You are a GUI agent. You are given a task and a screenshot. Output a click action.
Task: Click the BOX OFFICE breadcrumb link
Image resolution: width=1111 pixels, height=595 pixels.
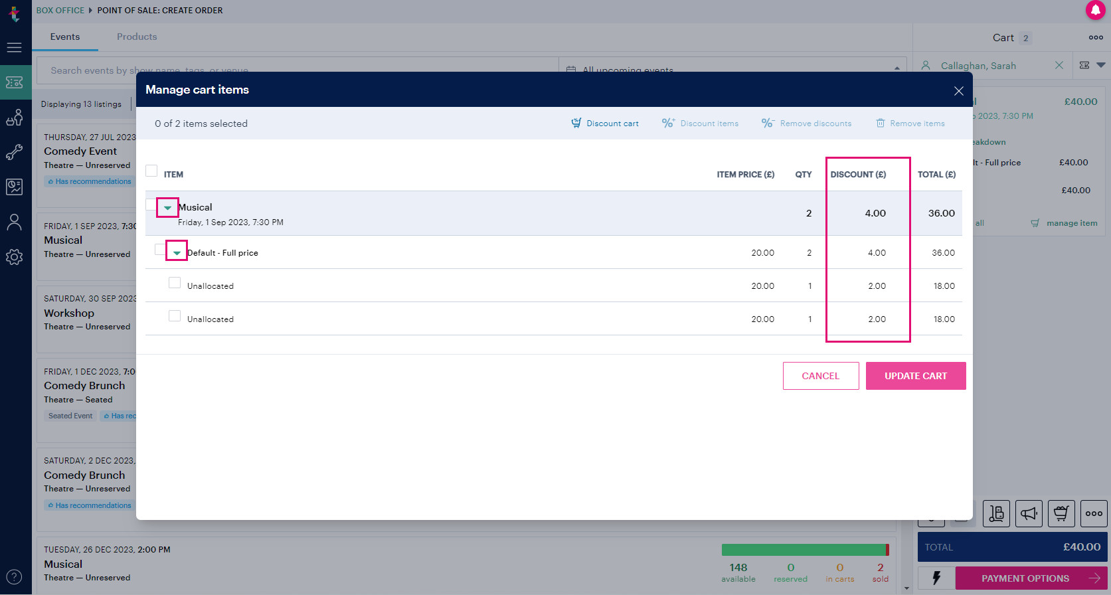pos(60,10)
